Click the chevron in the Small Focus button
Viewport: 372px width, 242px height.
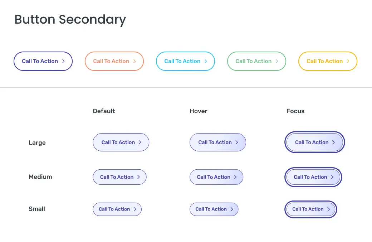tap(329, 209)
